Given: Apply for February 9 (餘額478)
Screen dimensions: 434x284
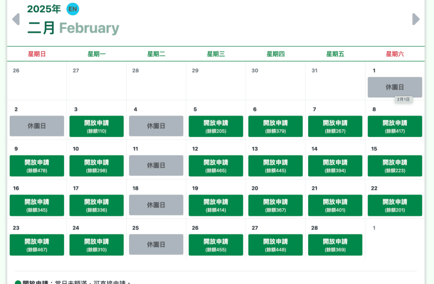Looking at the screenshot, I should (37, 165).
